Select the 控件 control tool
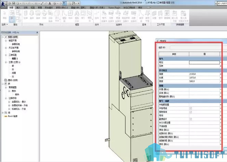 pos(96,15)
